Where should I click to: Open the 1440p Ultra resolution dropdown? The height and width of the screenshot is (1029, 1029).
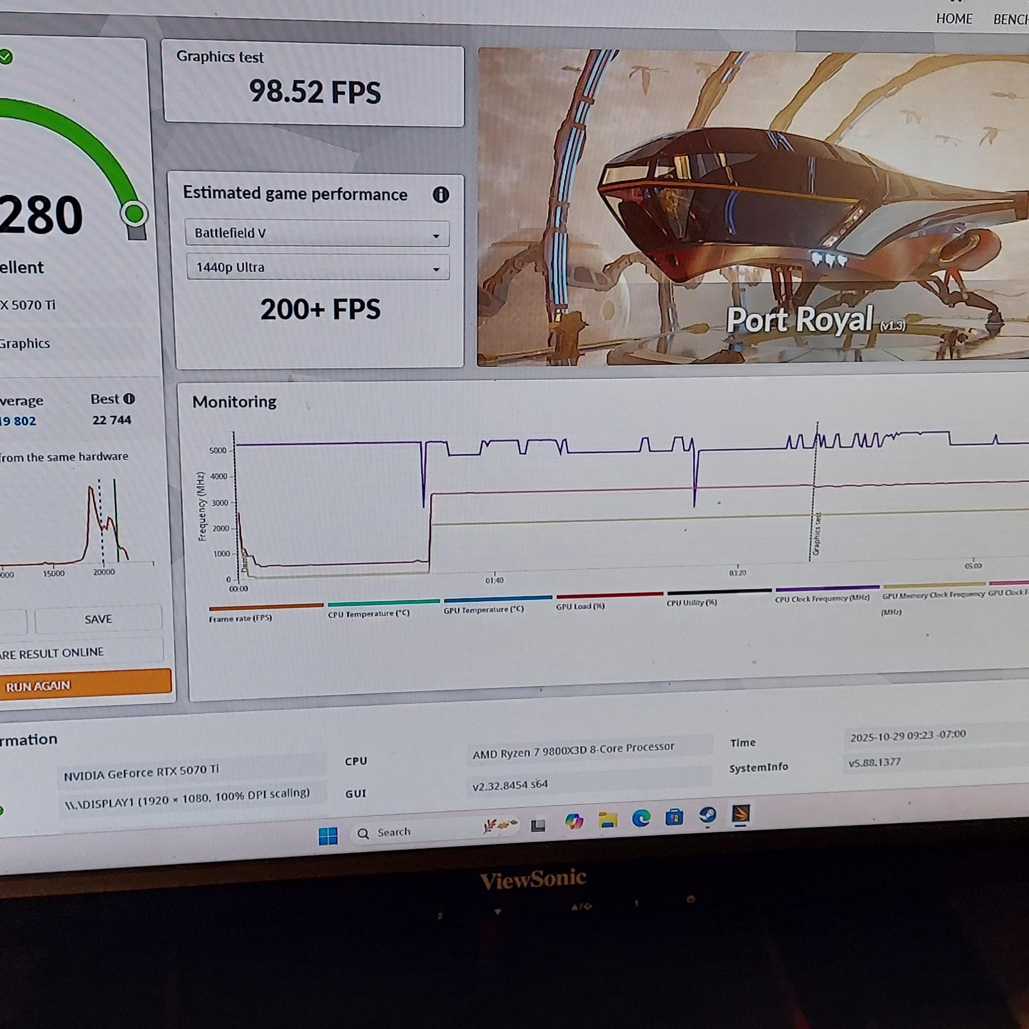tap(318, 267)
